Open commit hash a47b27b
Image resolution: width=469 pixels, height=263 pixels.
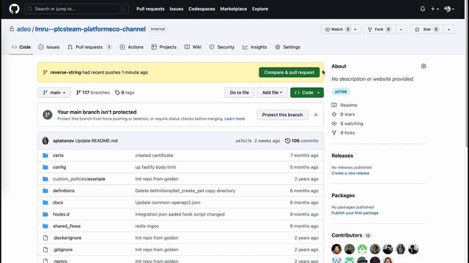243,141
